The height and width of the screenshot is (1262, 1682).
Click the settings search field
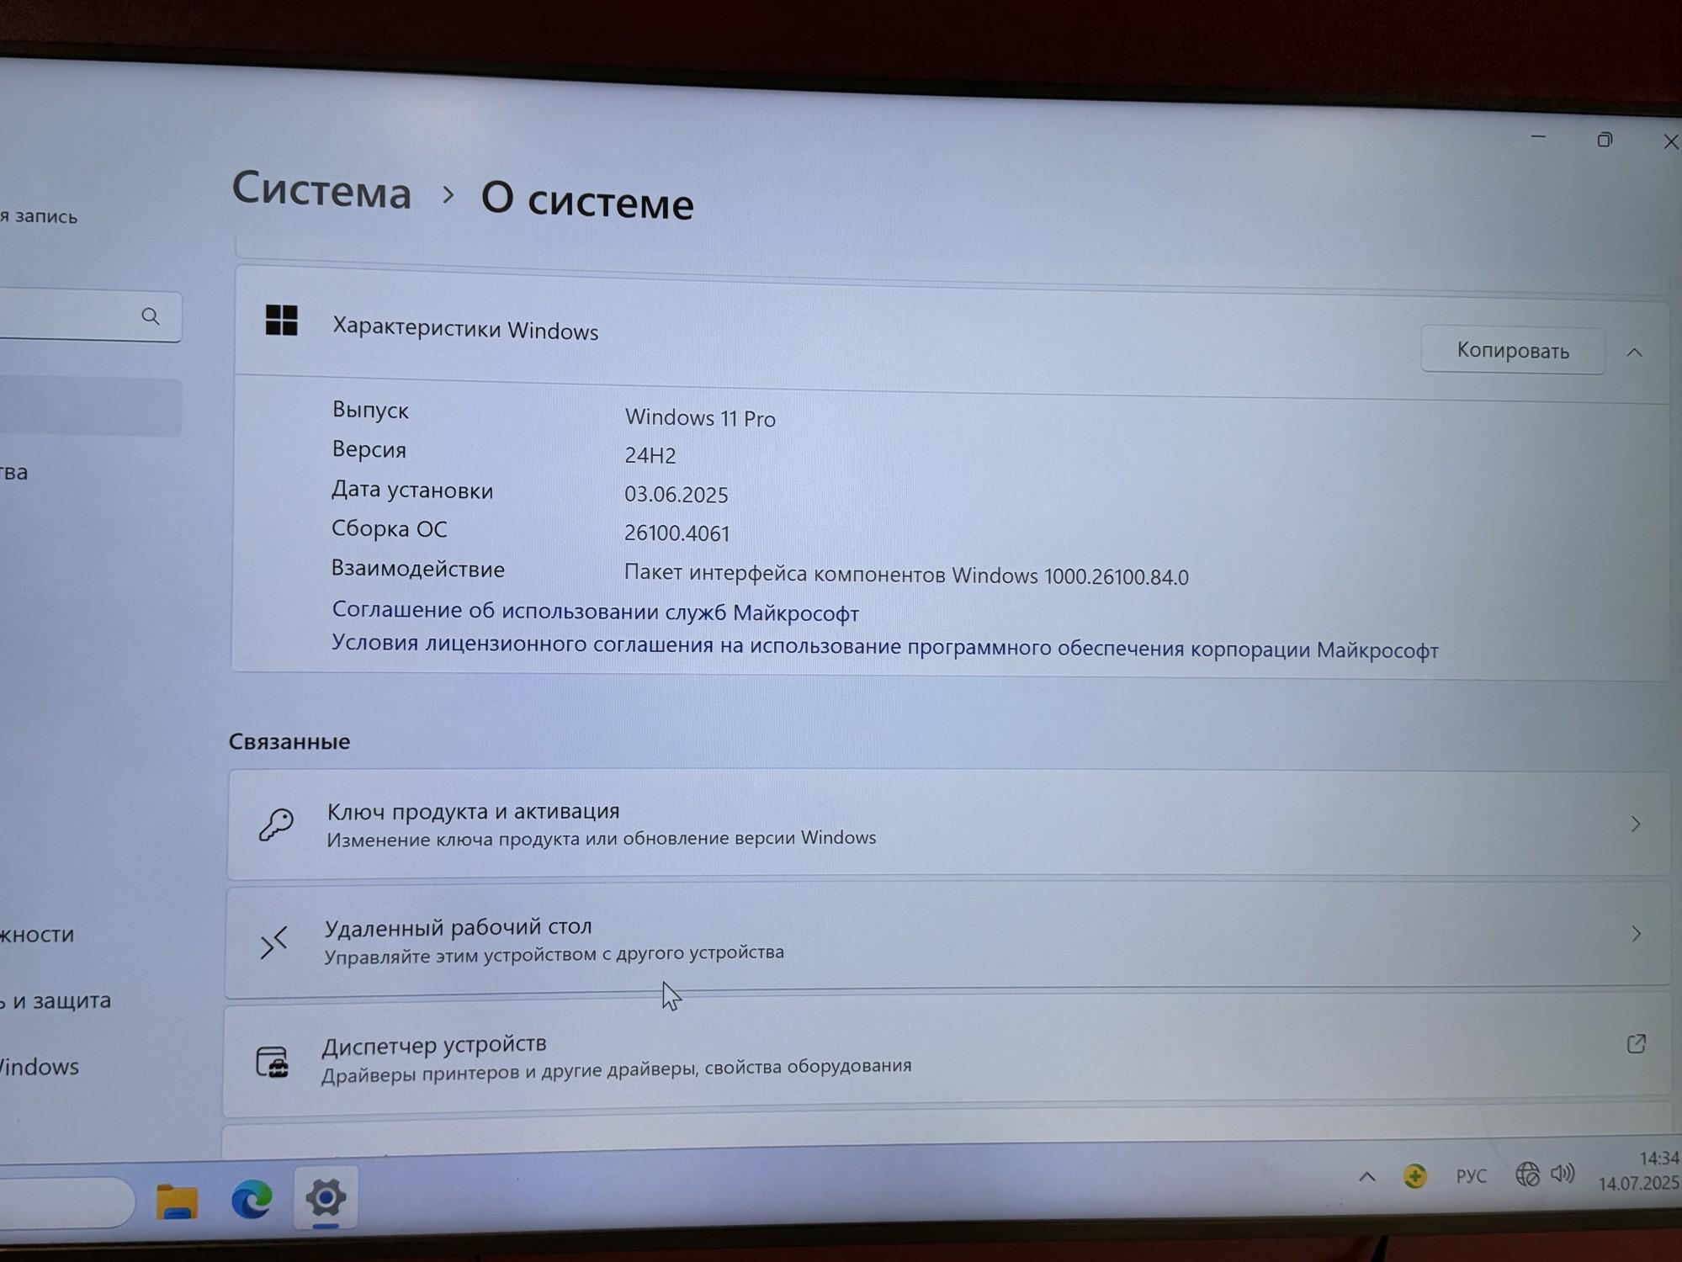pyautogui.click(x=90, y=315)
